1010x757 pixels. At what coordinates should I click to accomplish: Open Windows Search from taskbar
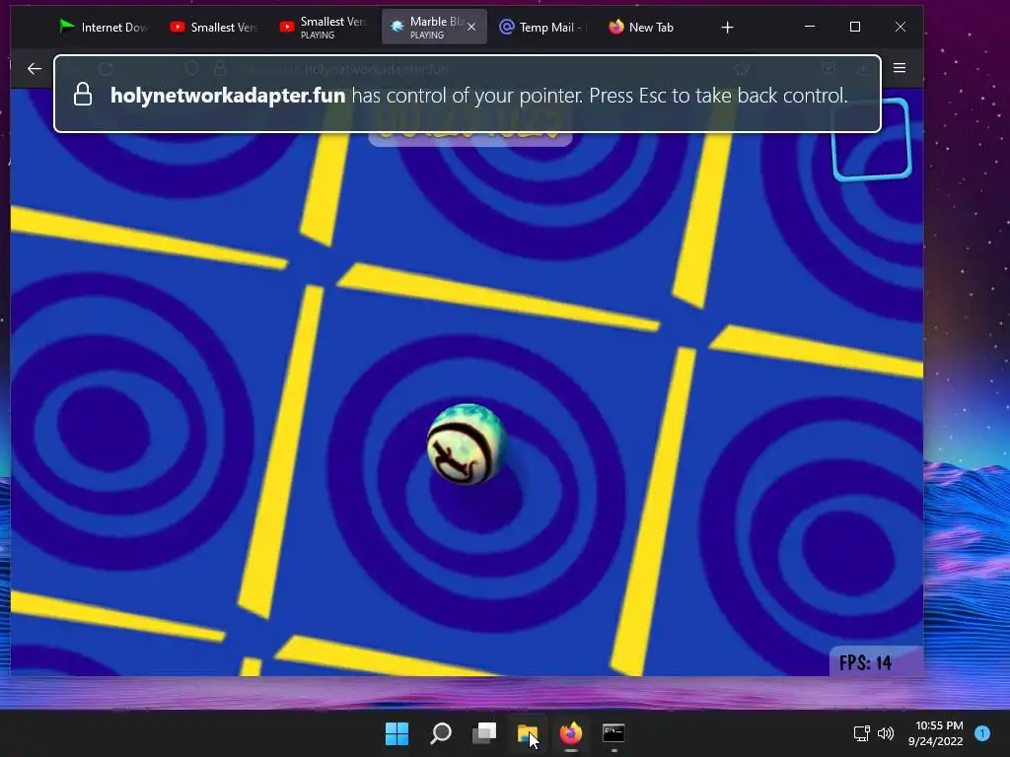pos(441,733)
